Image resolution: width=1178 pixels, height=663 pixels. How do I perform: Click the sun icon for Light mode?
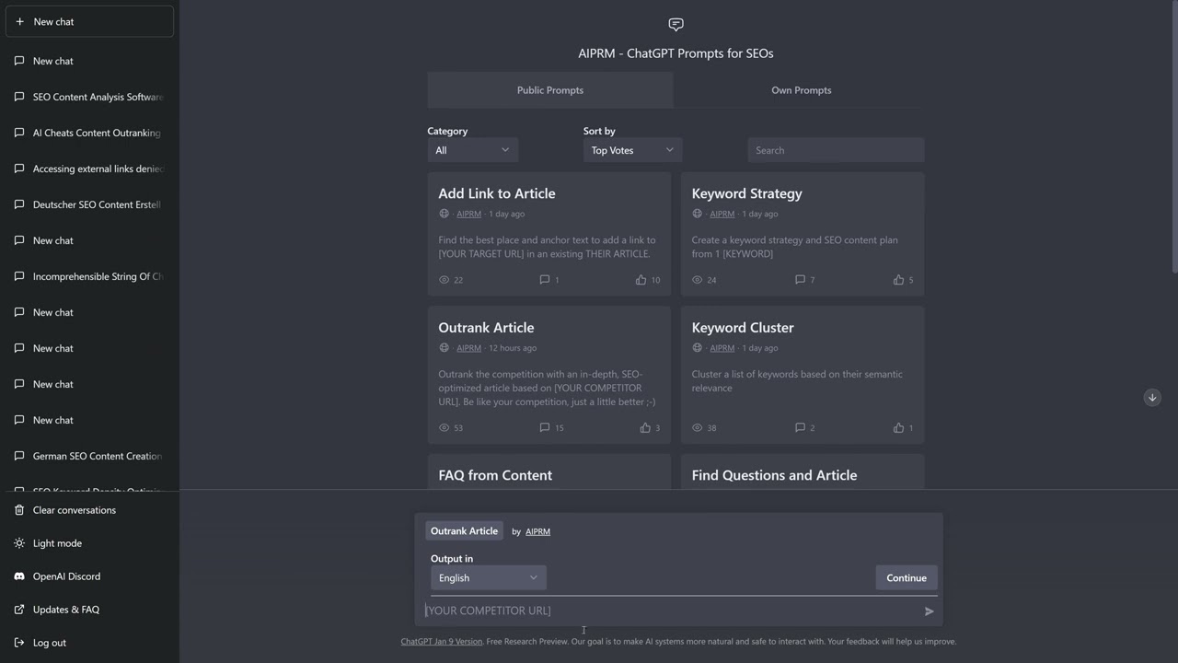pyautogui.click(x=18, y=542)
